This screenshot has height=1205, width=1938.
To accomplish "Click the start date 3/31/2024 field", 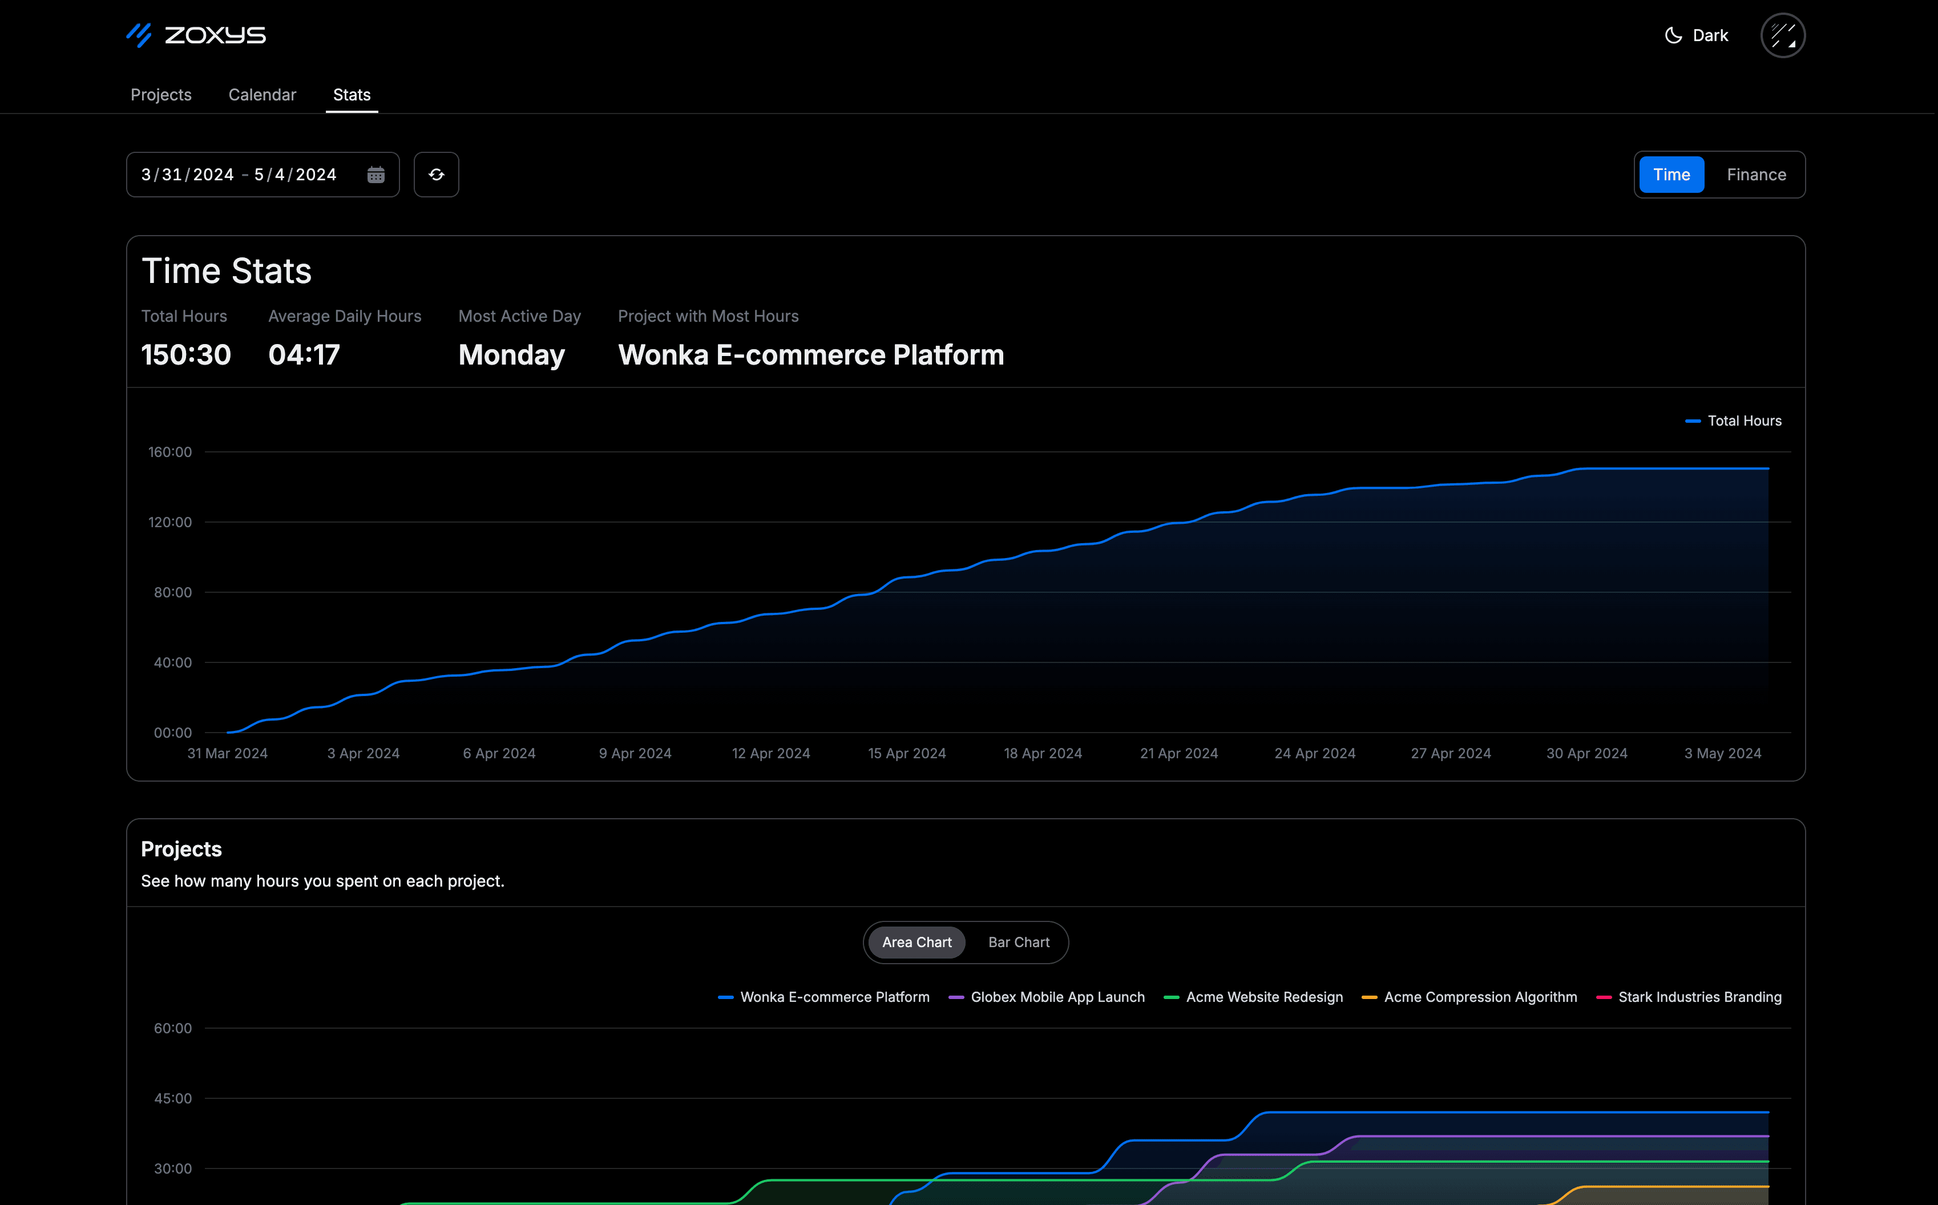I will click(187, 175).
